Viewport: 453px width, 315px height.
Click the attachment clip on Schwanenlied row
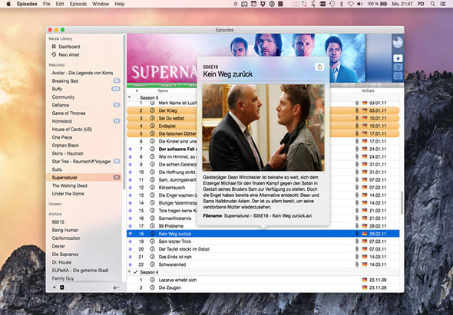[357, 264]
